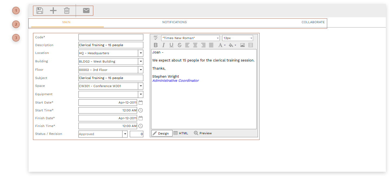Expand the Status Approved dropdown
Viewport: 391px width, 178px height.
pyautogui.click(x=125, y=134)
